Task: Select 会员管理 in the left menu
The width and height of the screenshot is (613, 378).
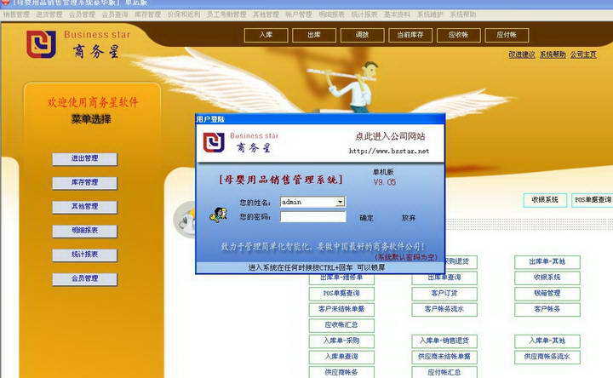Action: 84,278
